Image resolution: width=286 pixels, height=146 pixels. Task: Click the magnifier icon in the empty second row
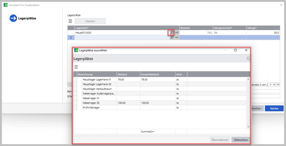pos(171,38)
